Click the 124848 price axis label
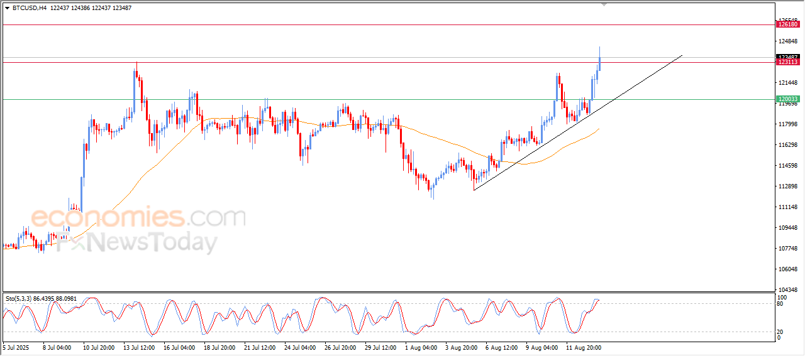 tap(789, 41)
